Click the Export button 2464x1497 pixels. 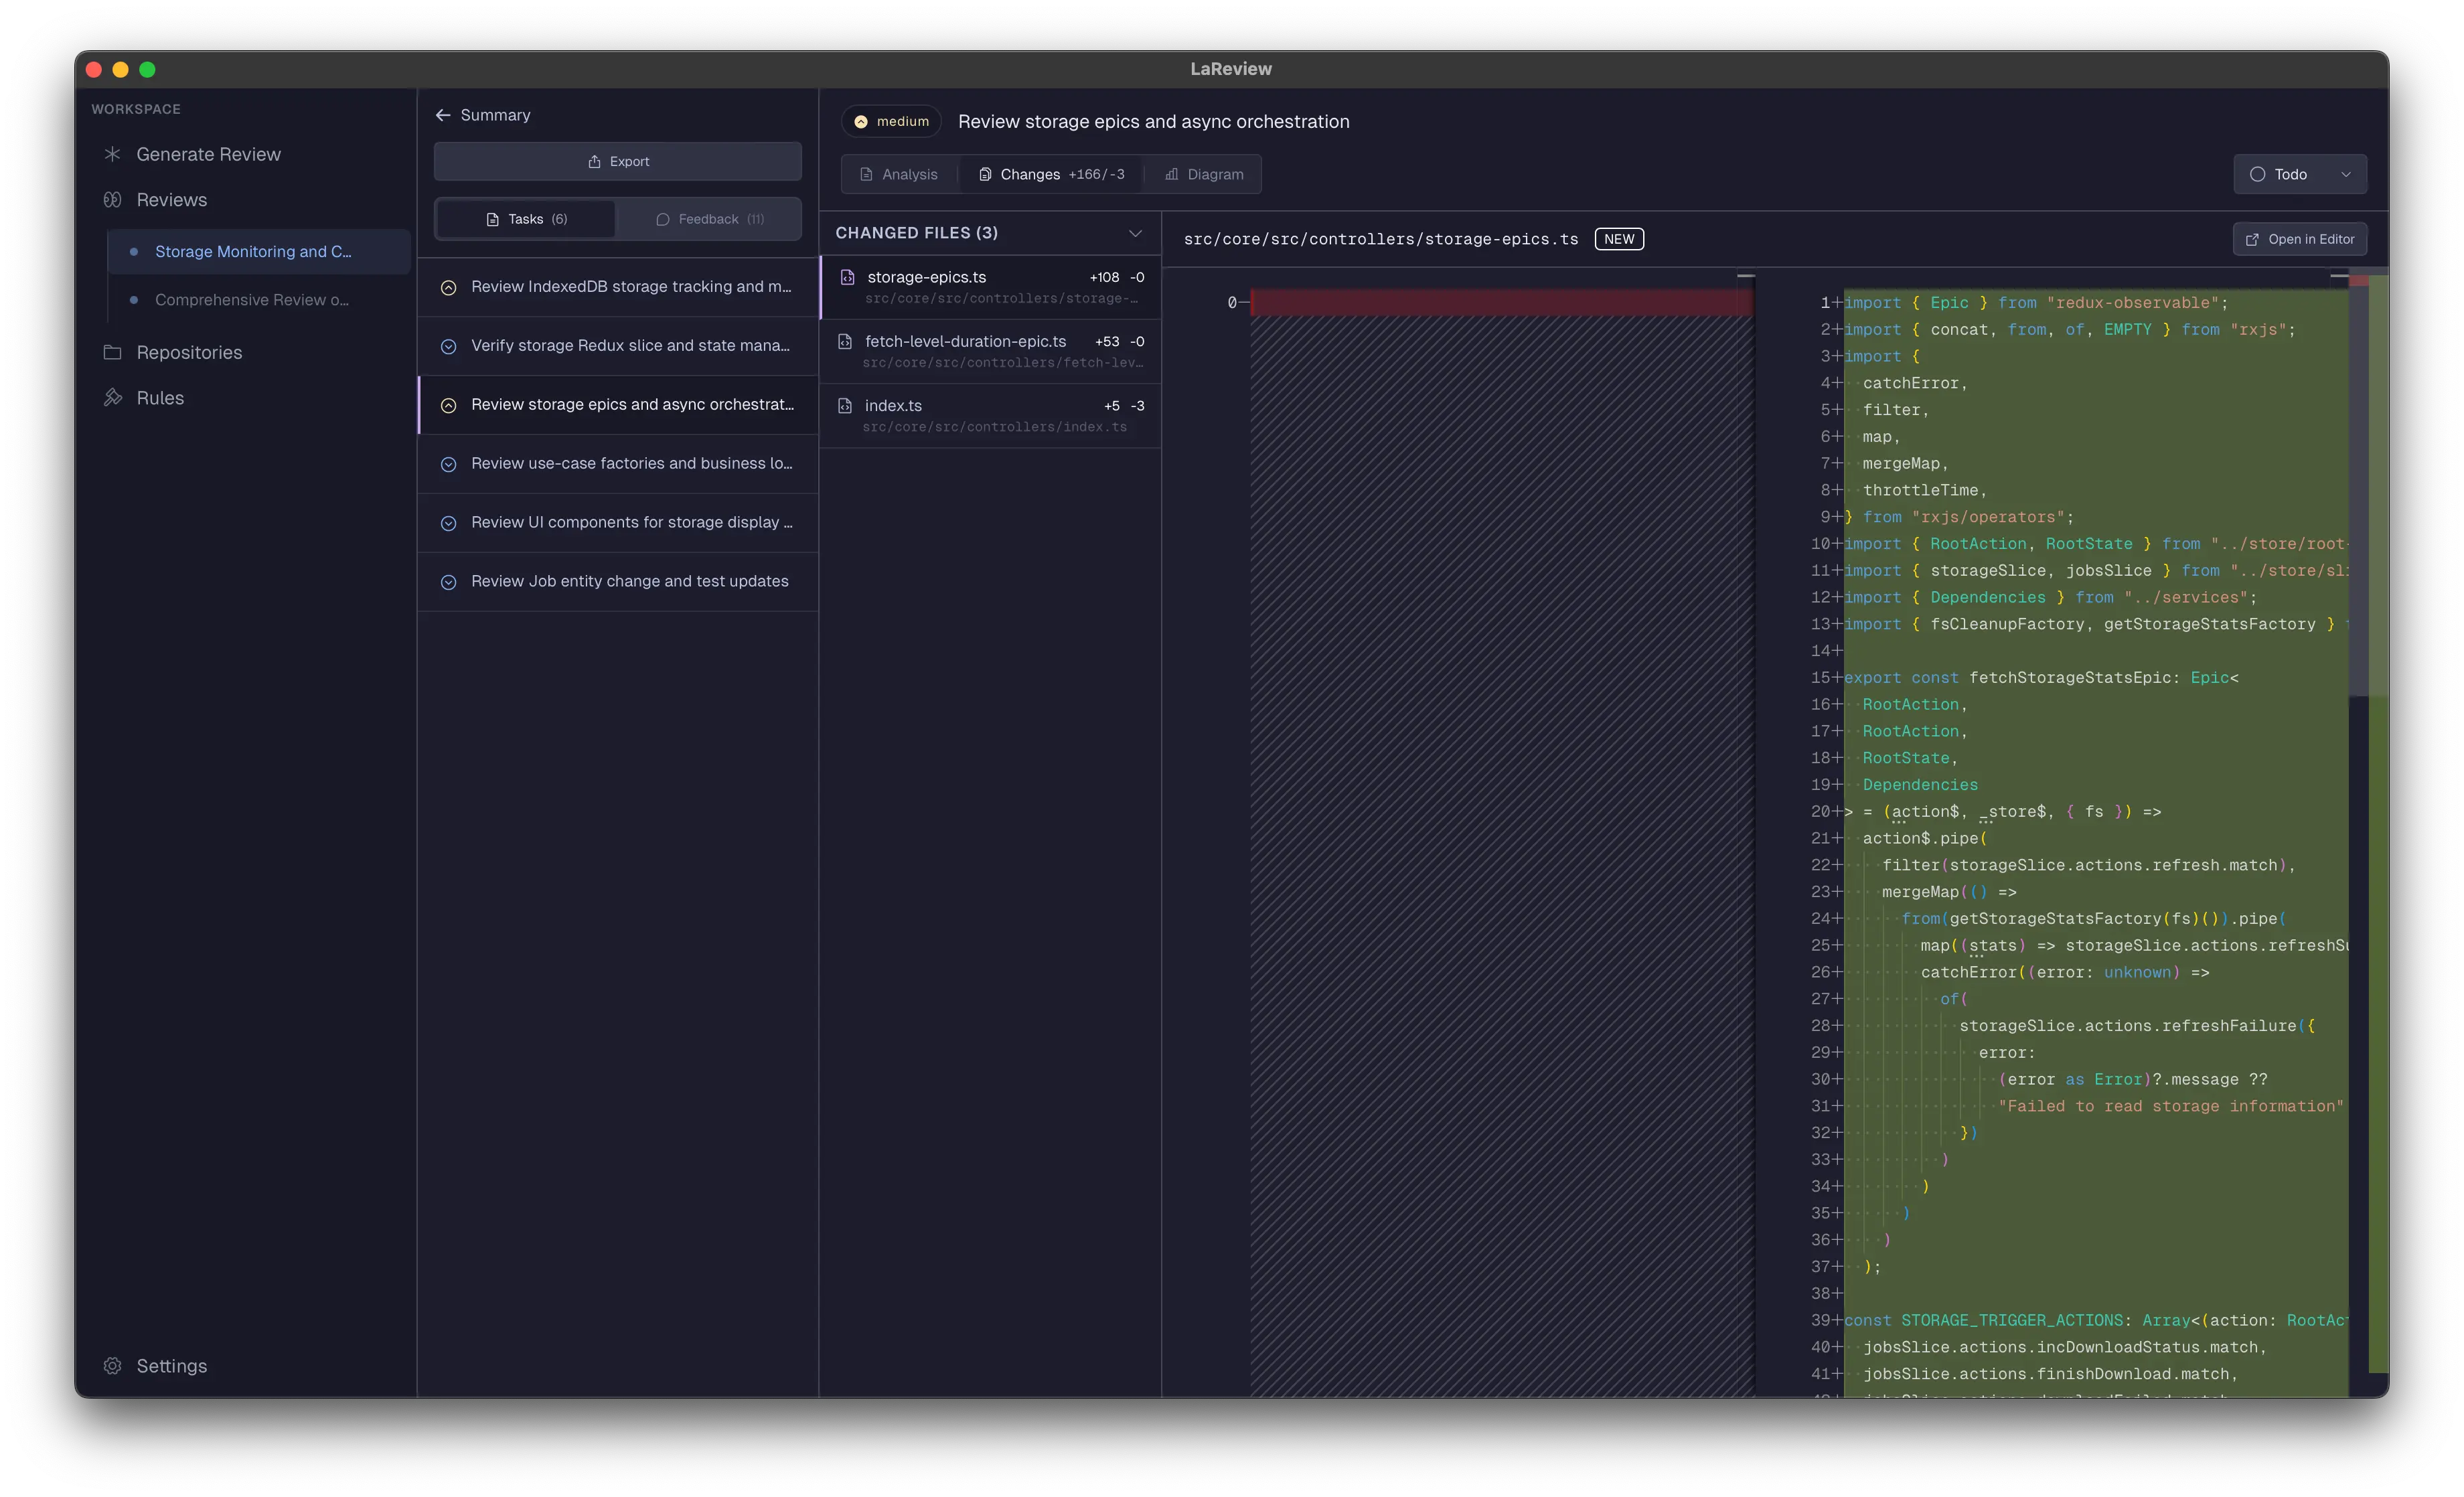coord(618,161)
